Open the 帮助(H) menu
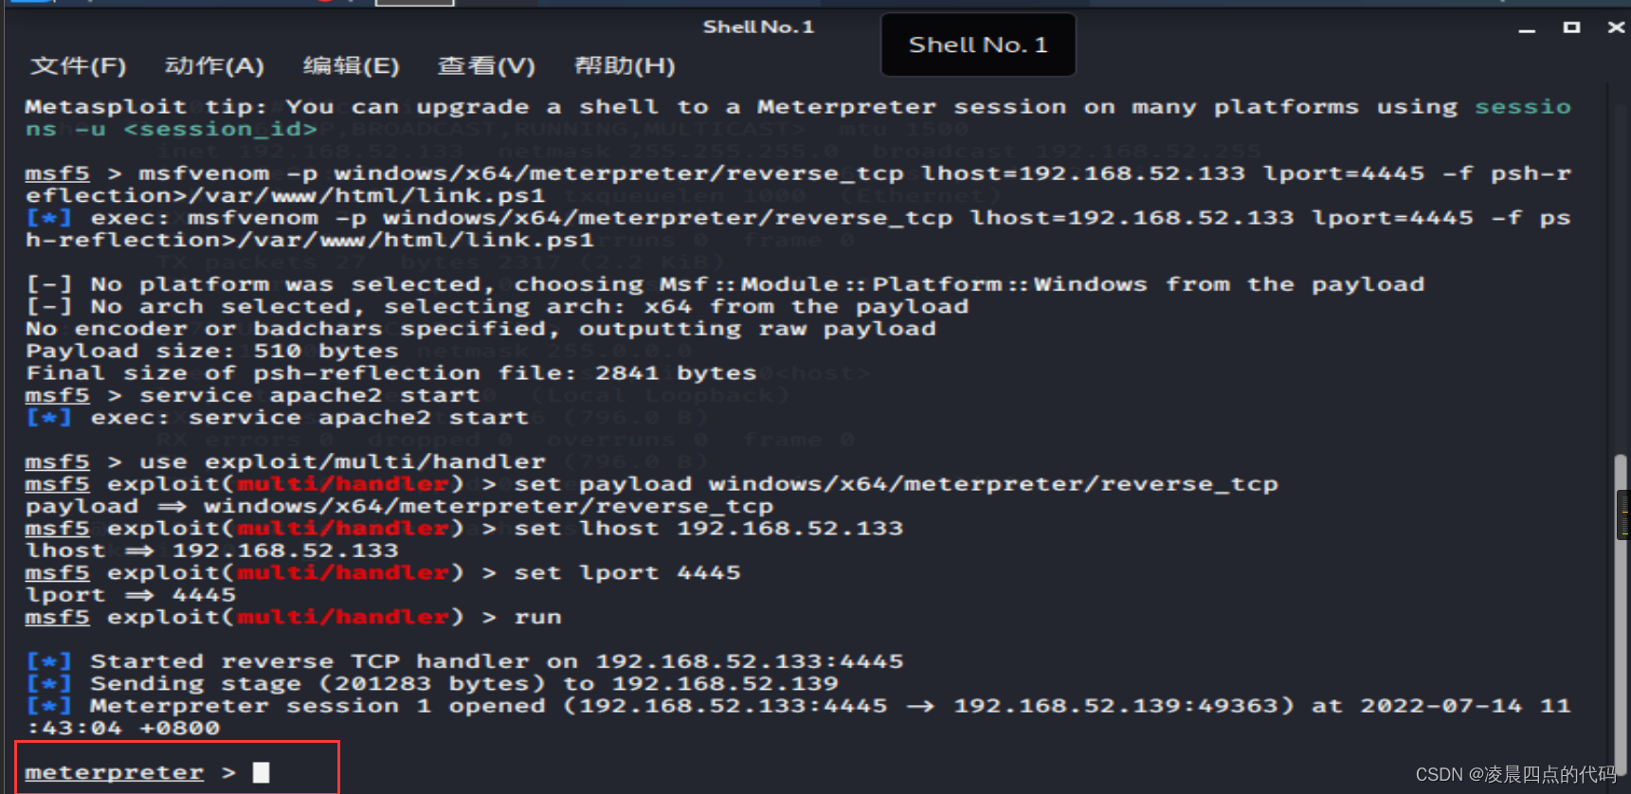 click(625, 65)
